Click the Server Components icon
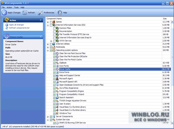This screenshot has height=129, width=174. 54,117
